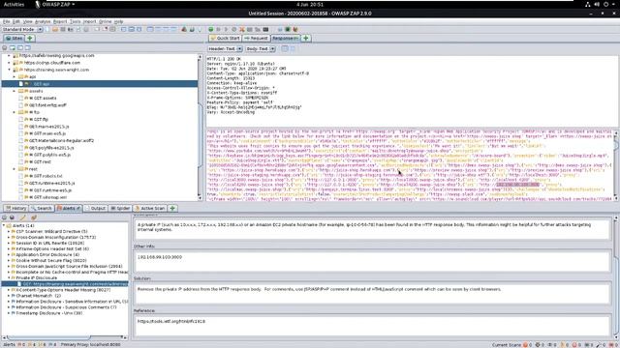
Task: Switch to the Spider tab
Action: pyautogui.click(x=120, y=209)
